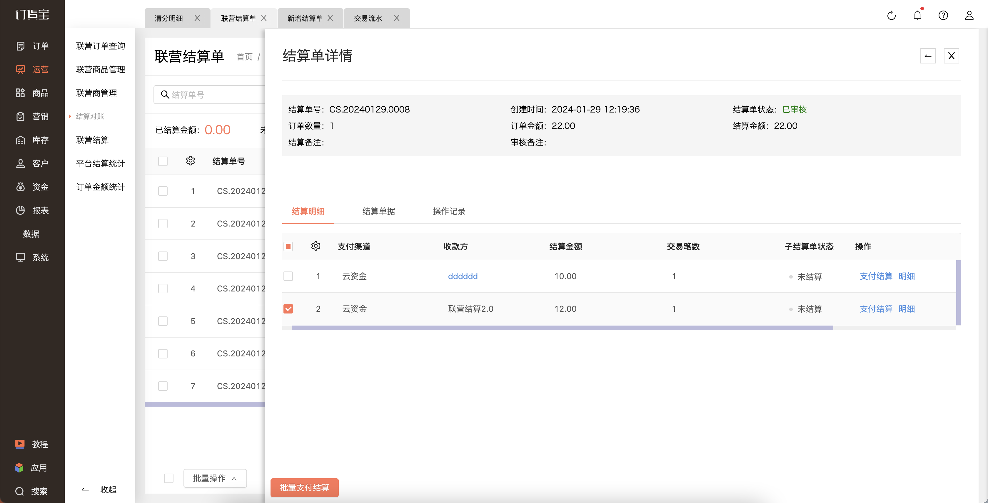Expand the 批量操作 dropdown
Viewport: 988px width, 503px height.
[x=215, y=478]
